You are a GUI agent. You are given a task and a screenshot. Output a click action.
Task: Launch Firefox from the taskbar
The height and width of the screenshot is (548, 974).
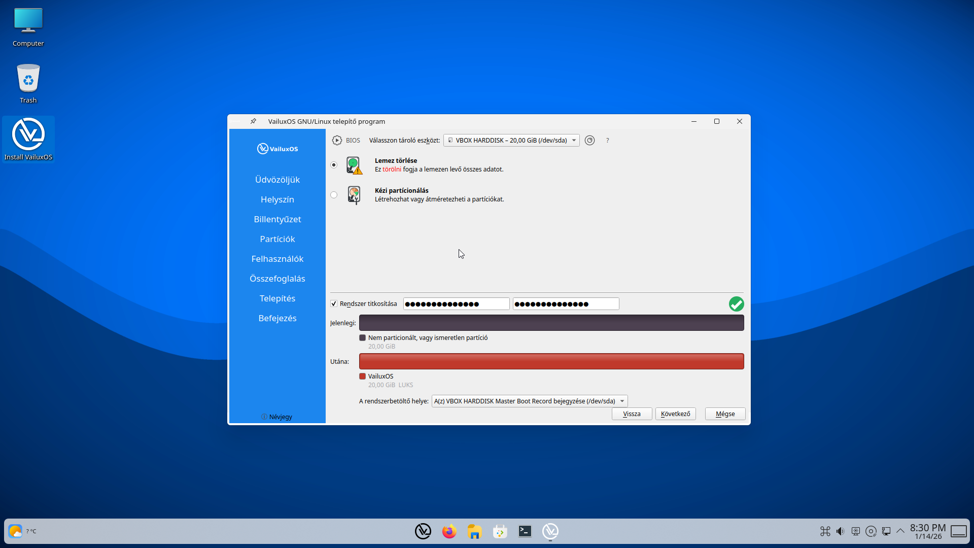448,531
